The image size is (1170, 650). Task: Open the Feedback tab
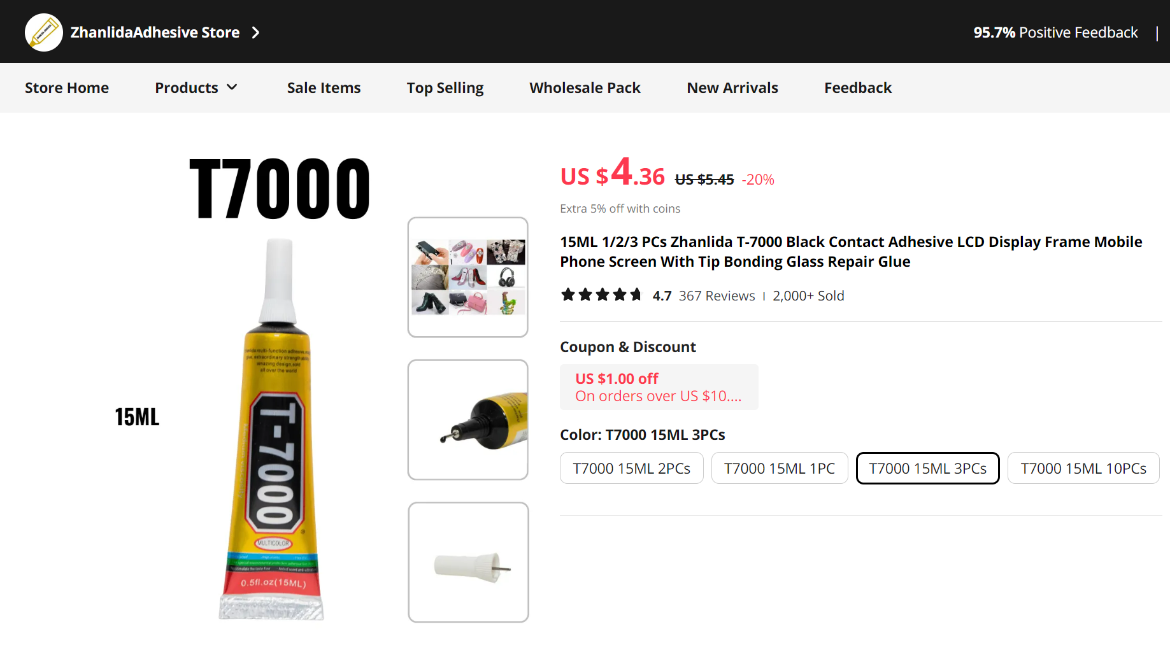tap(858, 88)
